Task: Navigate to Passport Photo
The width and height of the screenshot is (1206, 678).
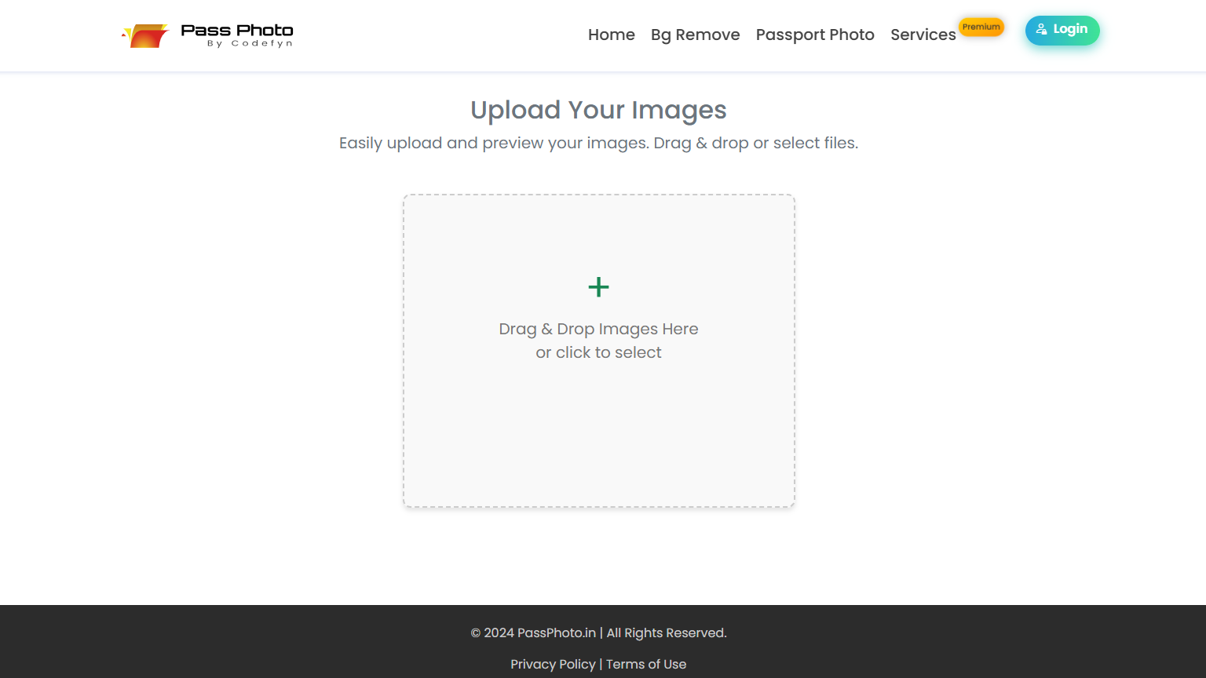Action: (x=814, y=35)
